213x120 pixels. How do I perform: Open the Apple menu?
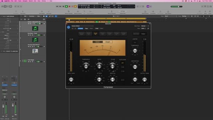(2, 1)
